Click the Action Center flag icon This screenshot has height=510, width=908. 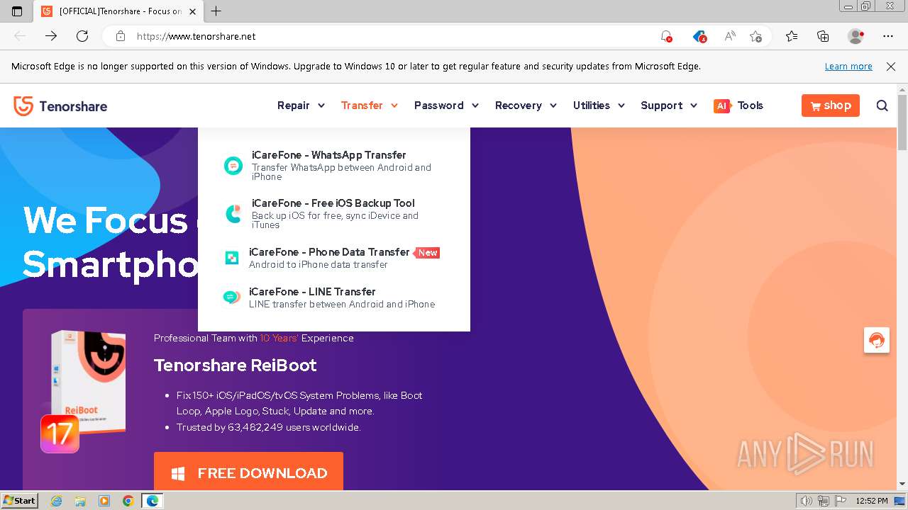click(839, 501)
